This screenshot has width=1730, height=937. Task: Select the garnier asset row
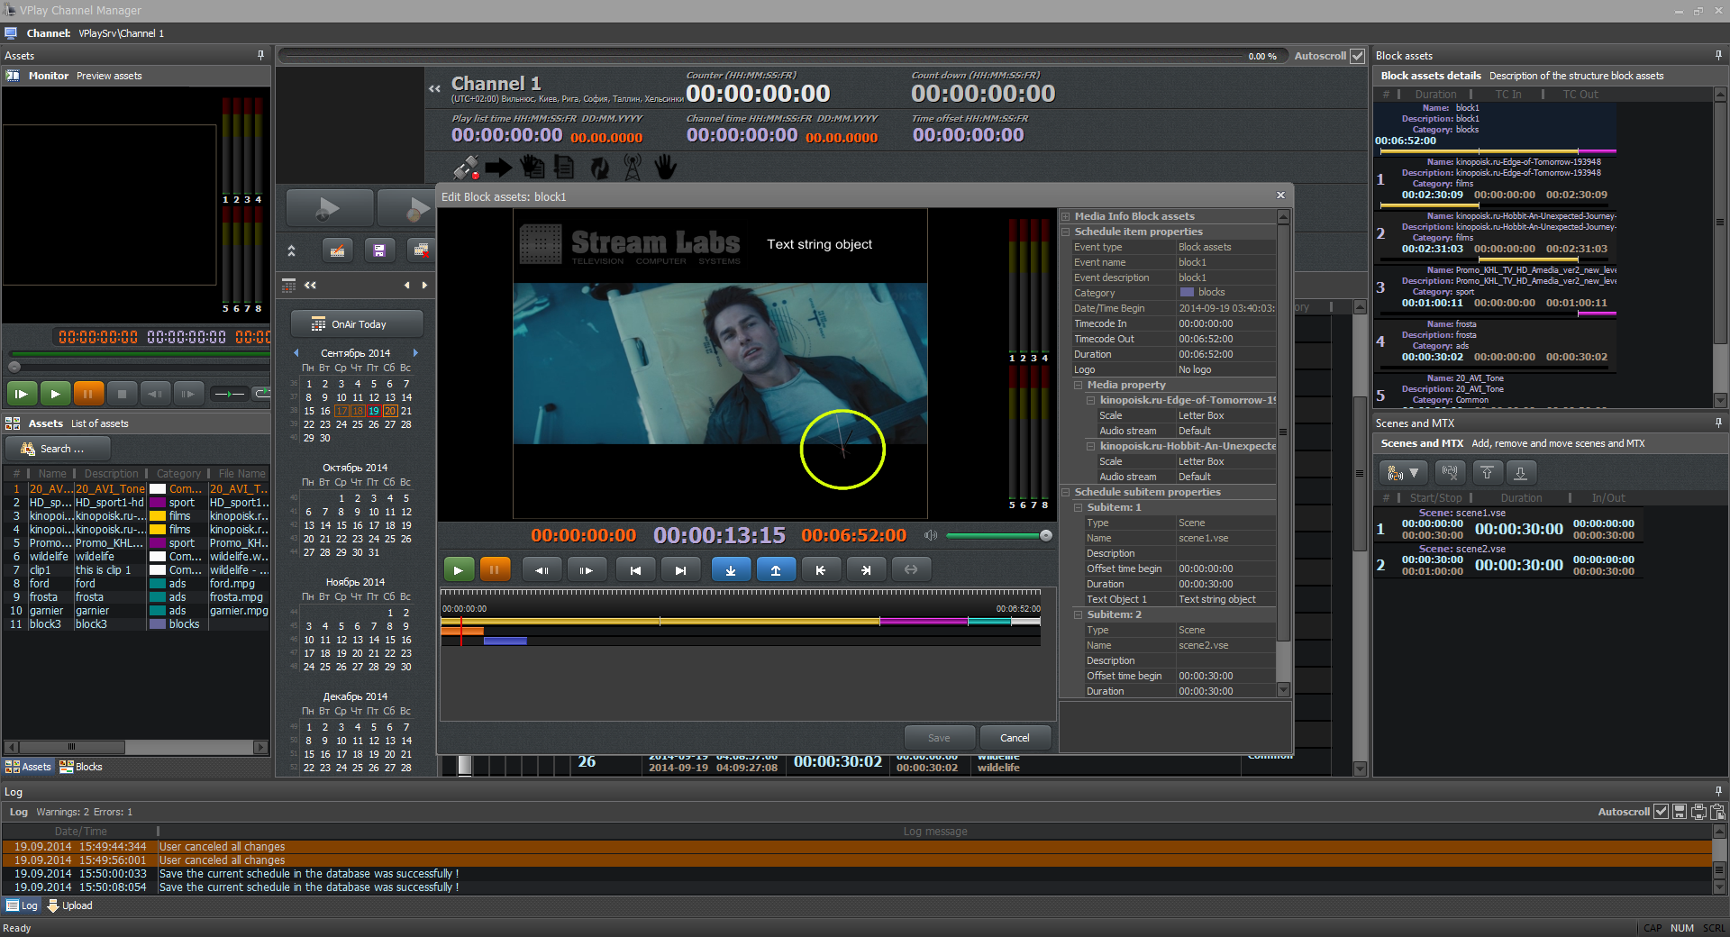(135, 611)
